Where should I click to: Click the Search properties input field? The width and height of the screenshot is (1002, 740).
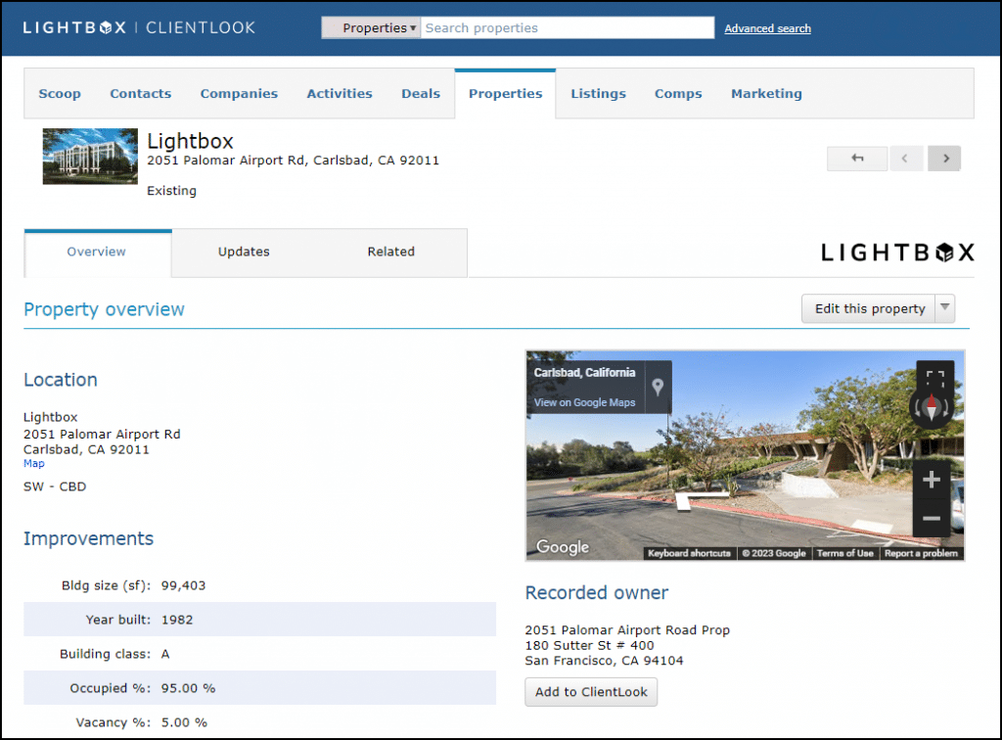[568, 28]
